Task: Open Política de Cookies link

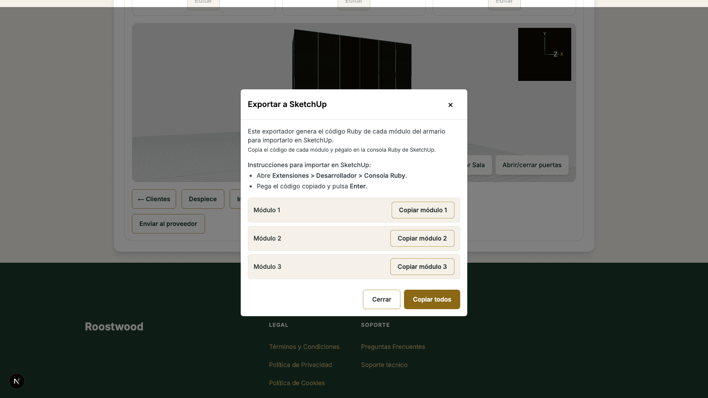Action: [297, 383]
